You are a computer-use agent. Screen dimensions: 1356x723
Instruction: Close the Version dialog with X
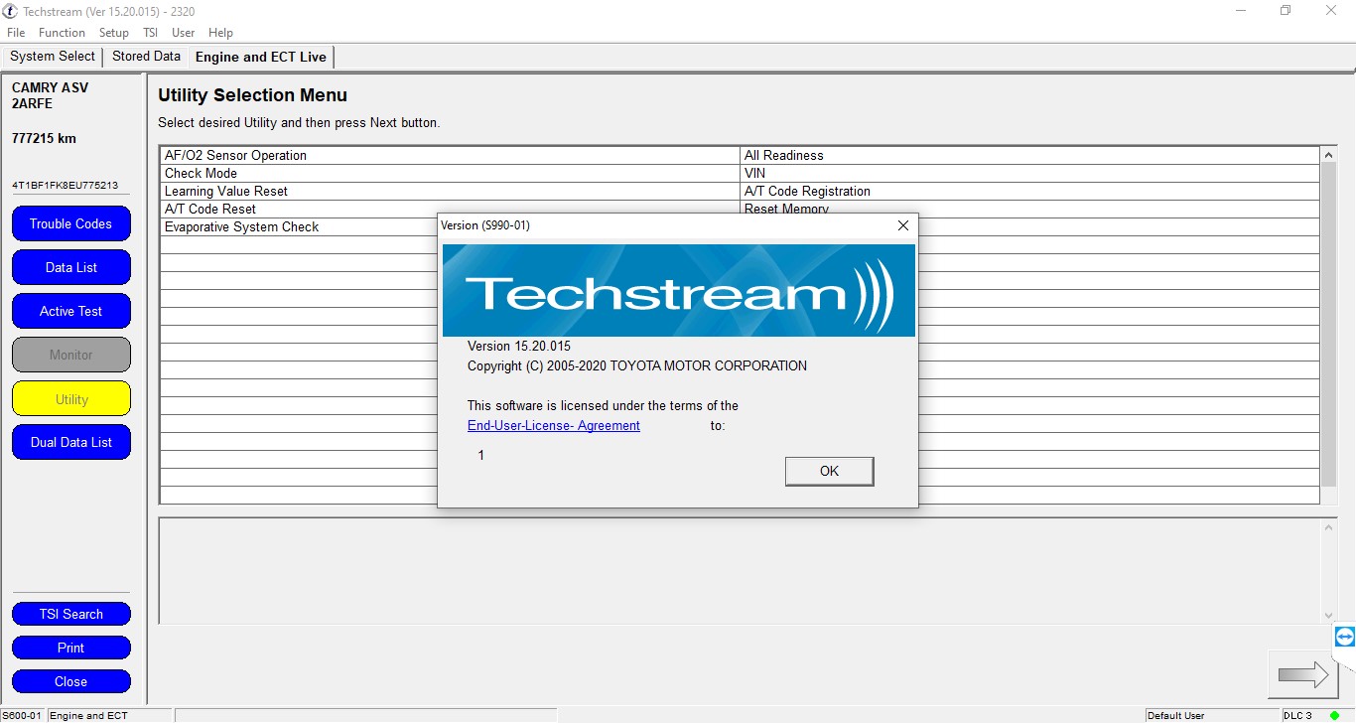pos(902,225)
